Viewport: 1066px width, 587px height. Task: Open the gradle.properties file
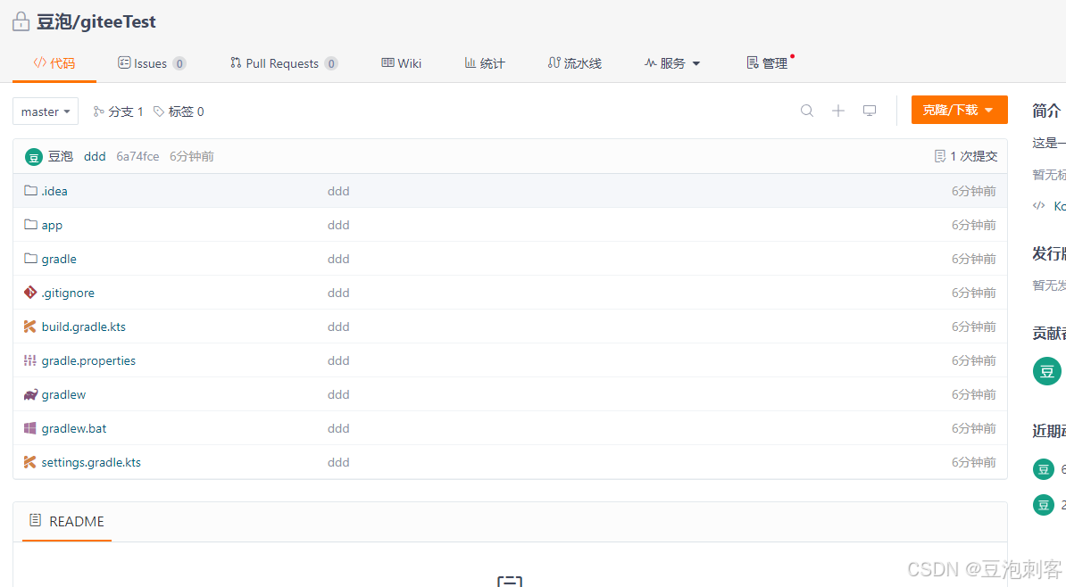tap(88, 360)
